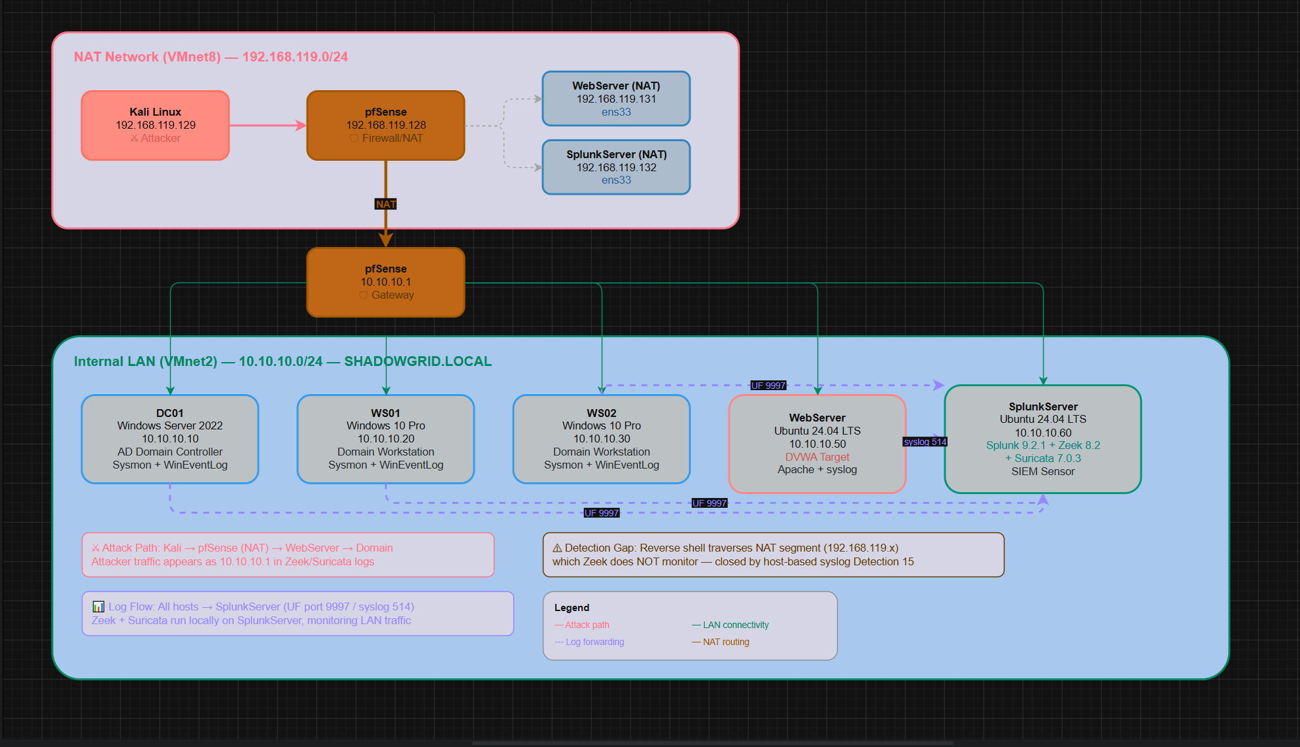
Task: Select the Log Flow note box
Action: [x=298, y=614]
